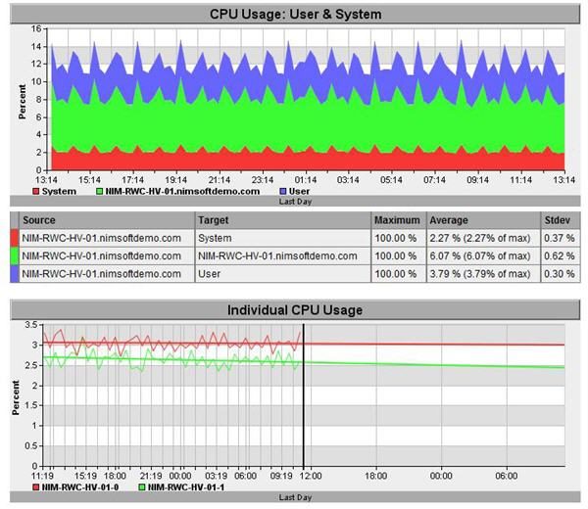Click average value '3.79 % (3.79% of max)'

(480, 274)
